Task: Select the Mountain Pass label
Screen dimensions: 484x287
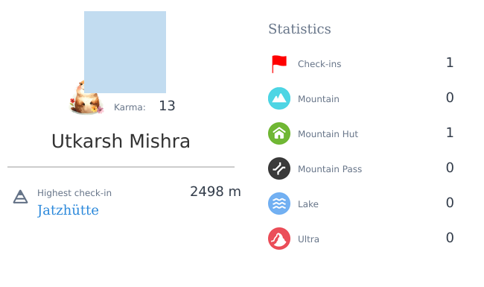Action: click(x=330, y=169)
